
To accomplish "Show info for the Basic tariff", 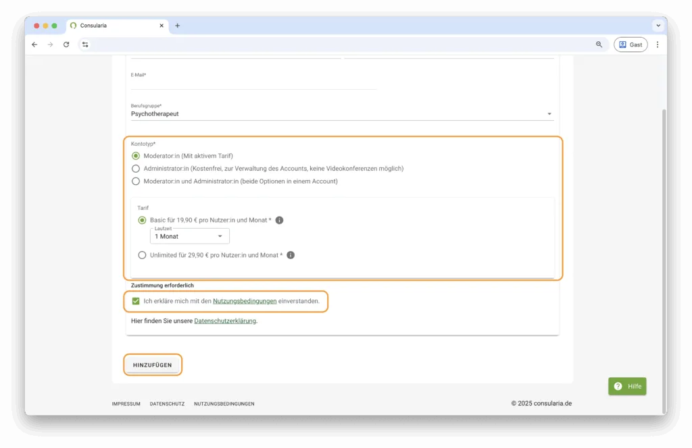I will pyautogui.click(x=279, y=220).
